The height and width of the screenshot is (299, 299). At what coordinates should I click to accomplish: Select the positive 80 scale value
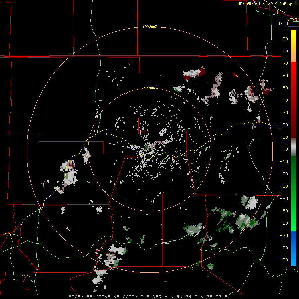click(285, 51)
